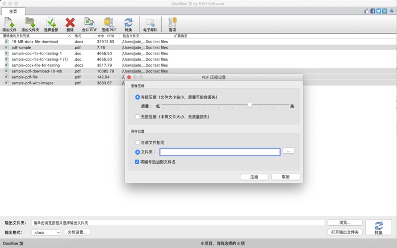Click the 电子邮件 (Email) toolbar icon
The width and height of the screenshot is (397, 248).
coord(150,24)
